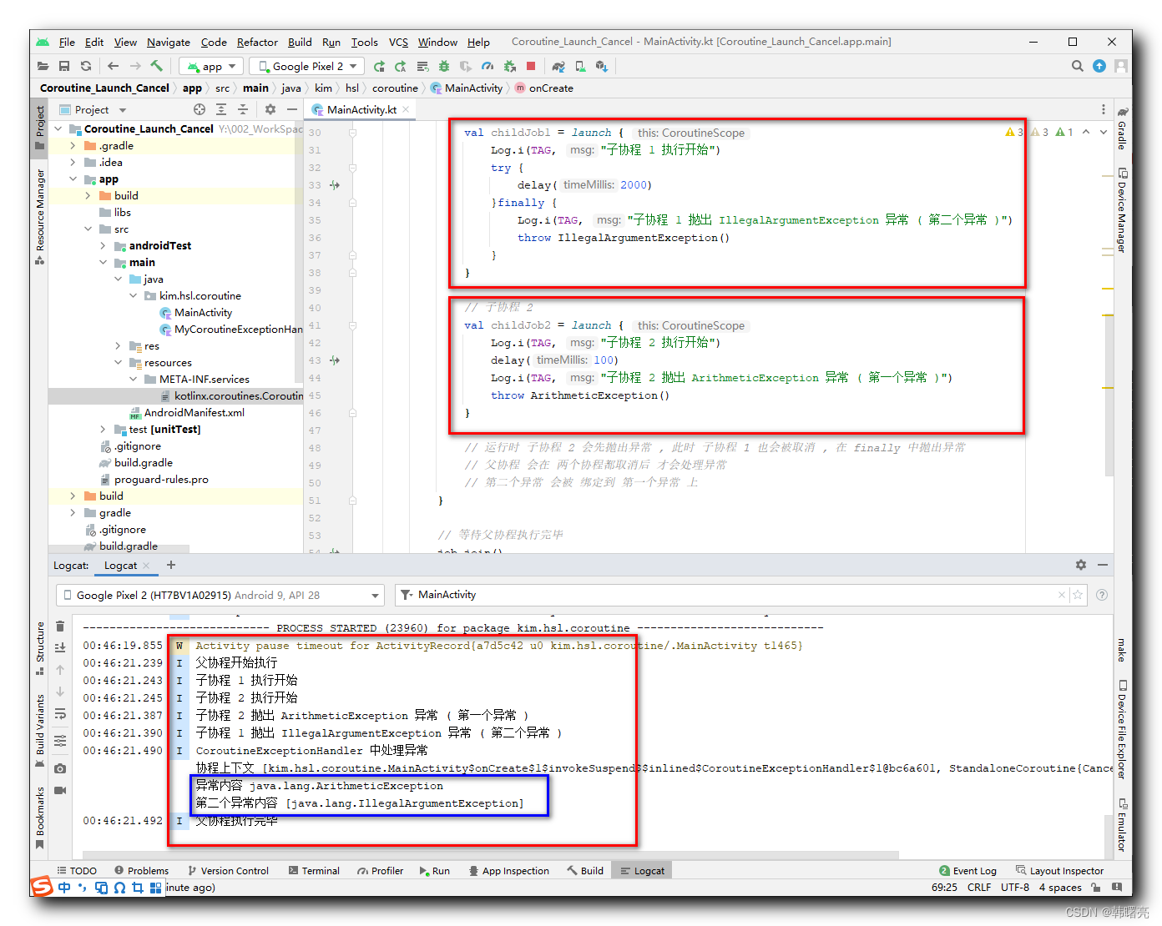The width and height of the screenshot is (1162, 926).
Task: Open the Navigate menu
Action: point(169,42)
